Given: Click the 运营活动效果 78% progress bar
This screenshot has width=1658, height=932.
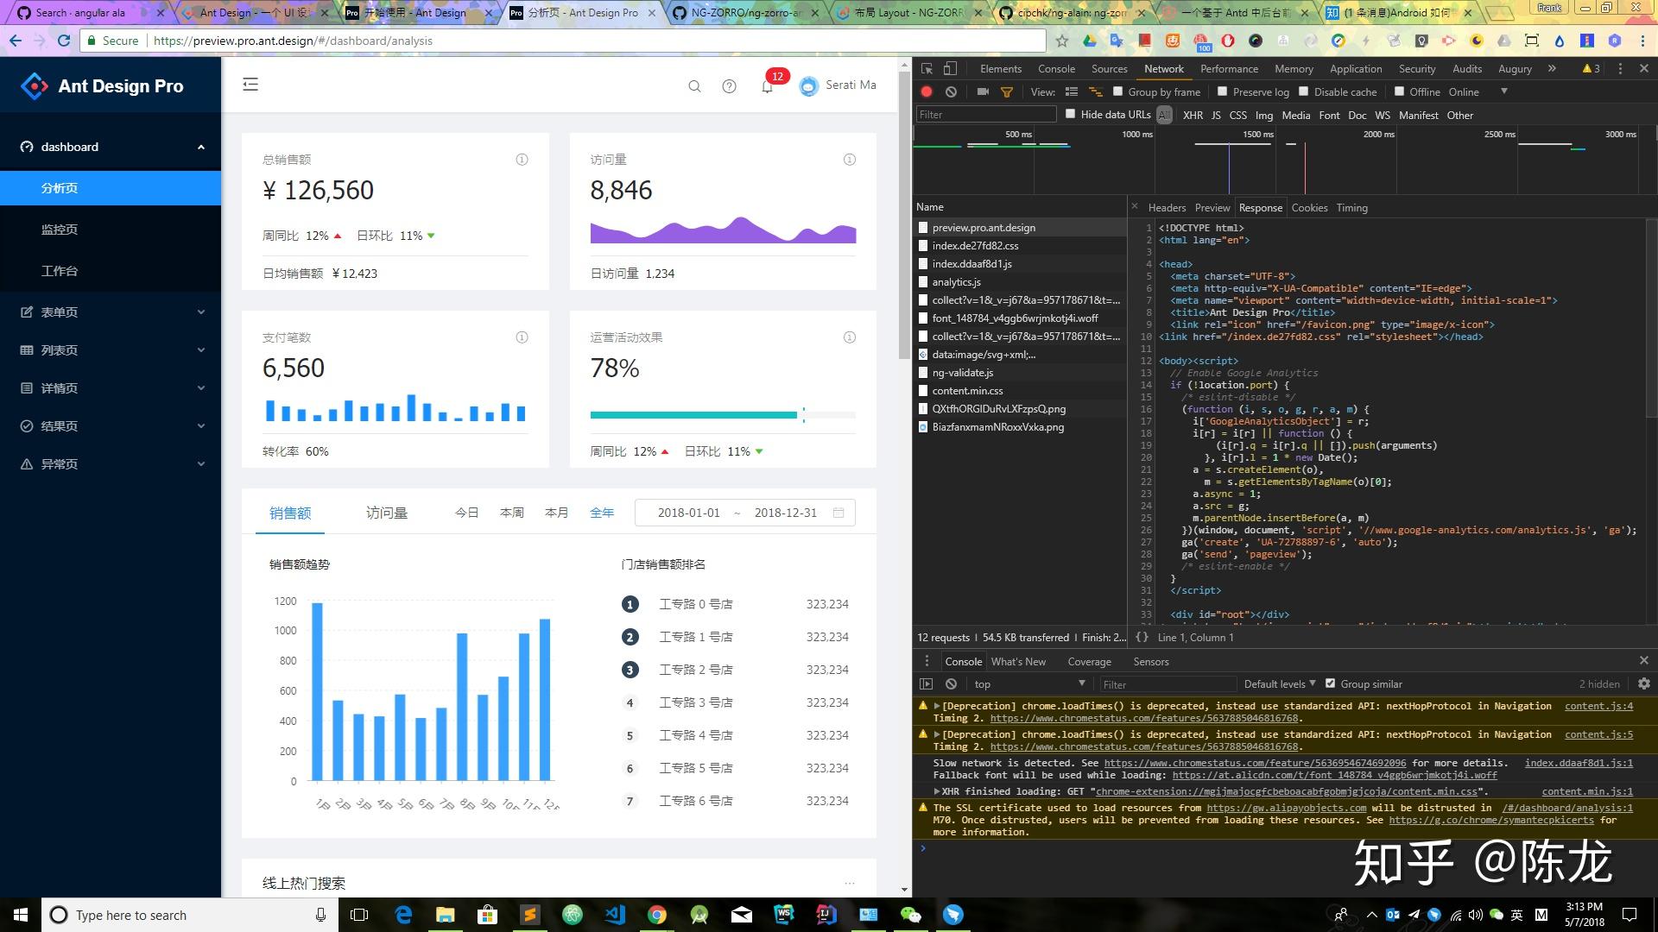Looking at the screenshot, I should [x=723, y=415].
